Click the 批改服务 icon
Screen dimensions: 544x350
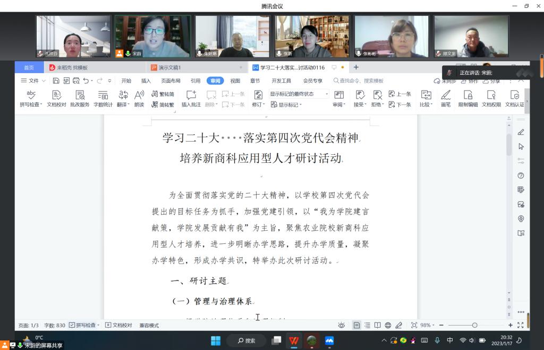[x=80, y=95]
